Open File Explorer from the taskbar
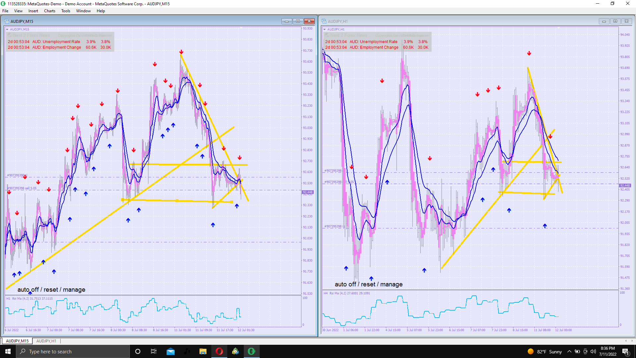 (x=203, y=351)
